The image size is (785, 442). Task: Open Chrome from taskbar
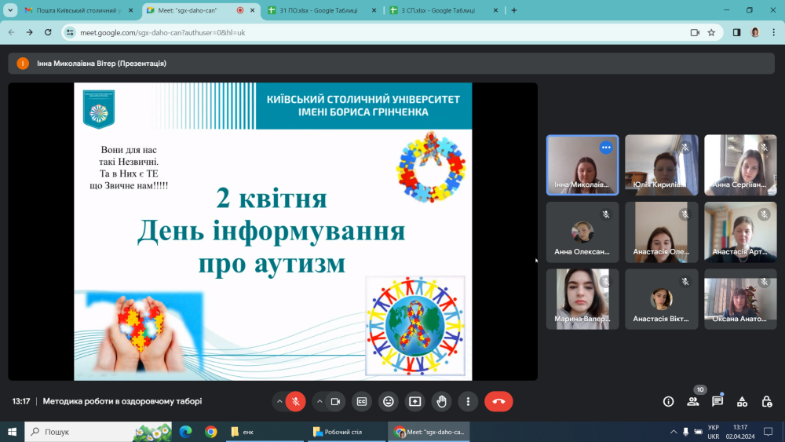[x=210, y=432]
